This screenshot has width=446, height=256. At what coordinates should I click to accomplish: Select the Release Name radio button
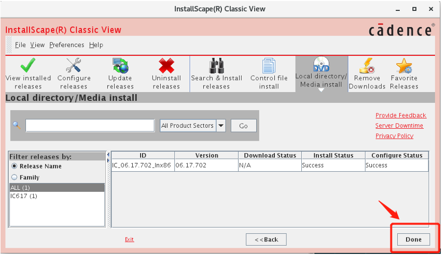tap(15, 167)
